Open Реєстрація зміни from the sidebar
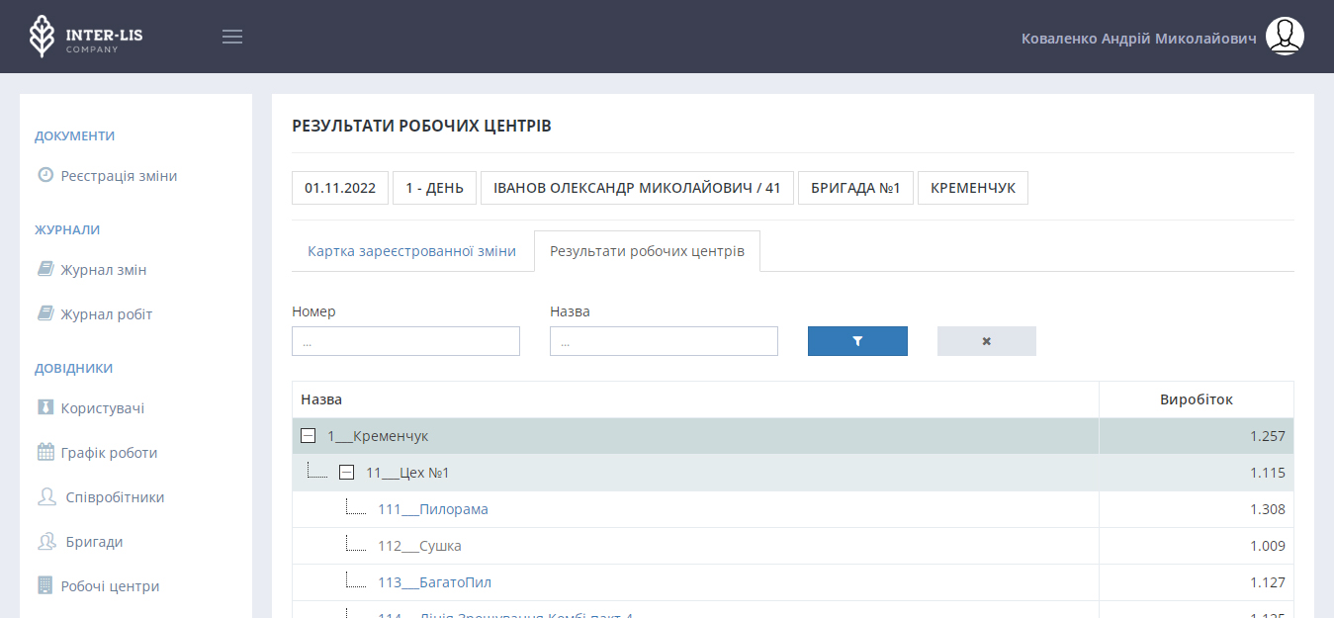This screenshot has width=1334, height=618. [119, 176]
